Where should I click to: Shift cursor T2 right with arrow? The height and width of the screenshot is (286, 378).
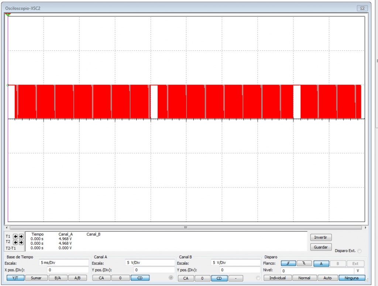point(21,242)
